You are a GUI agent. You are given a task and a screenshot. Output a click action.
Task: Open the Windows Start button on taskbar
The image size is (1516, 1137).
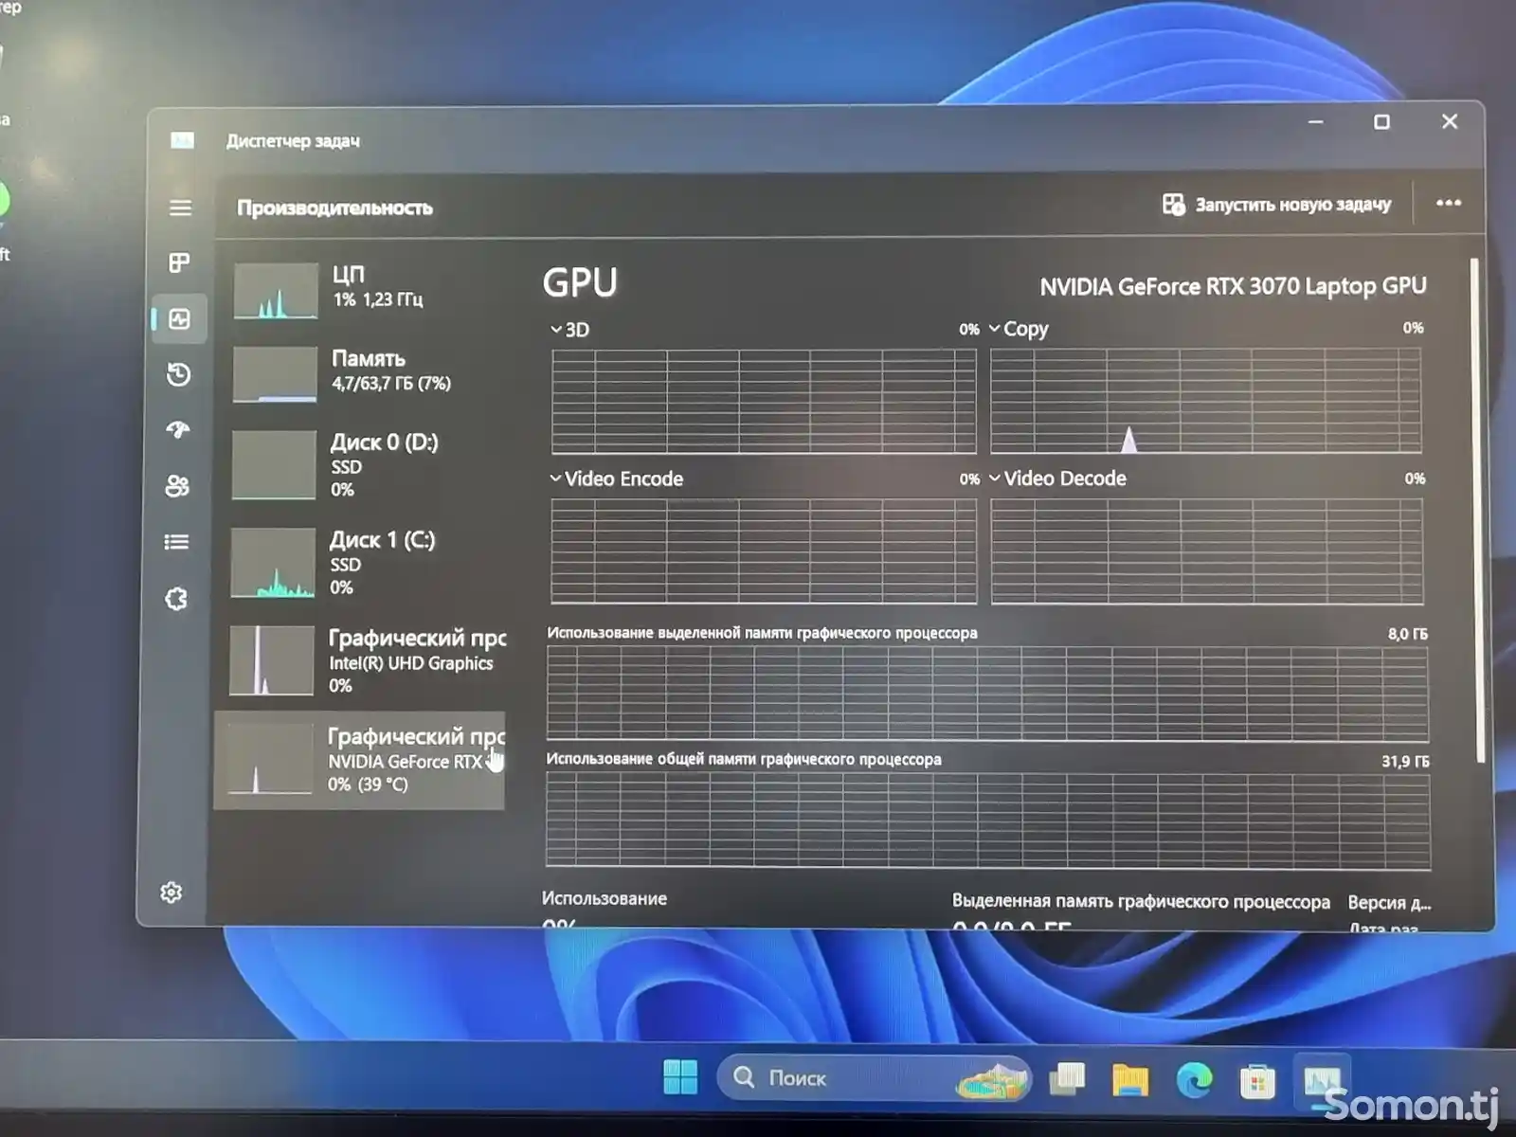(680, 1077)
